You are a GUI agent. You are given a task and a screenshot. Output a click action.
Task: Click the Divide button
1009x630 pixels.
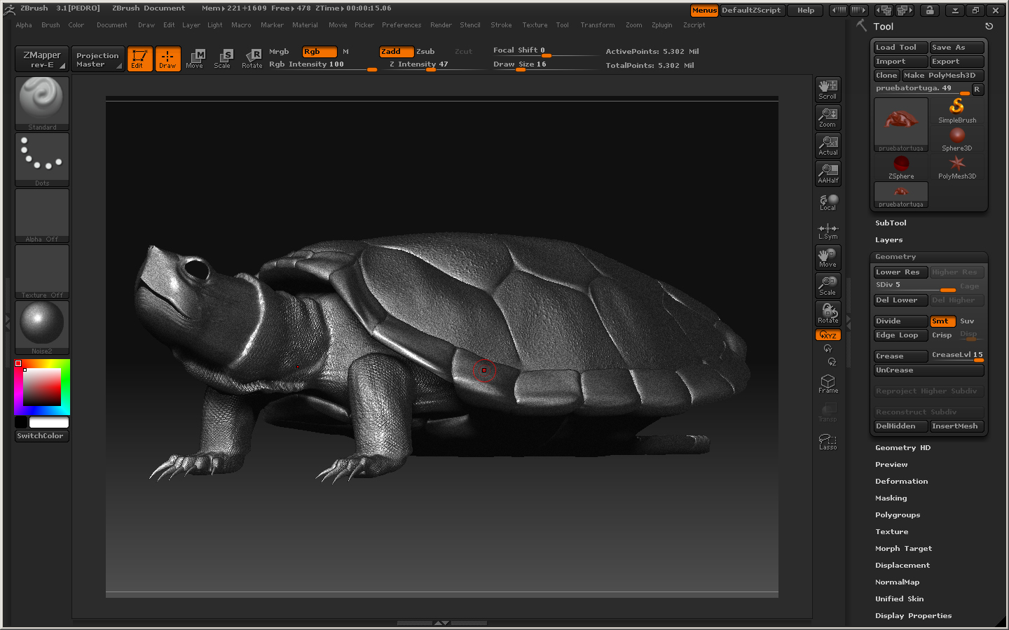point(900,321)
